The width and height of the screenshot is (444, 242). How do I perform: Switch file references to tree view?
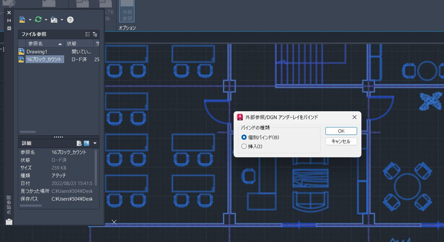click(95, 34)
